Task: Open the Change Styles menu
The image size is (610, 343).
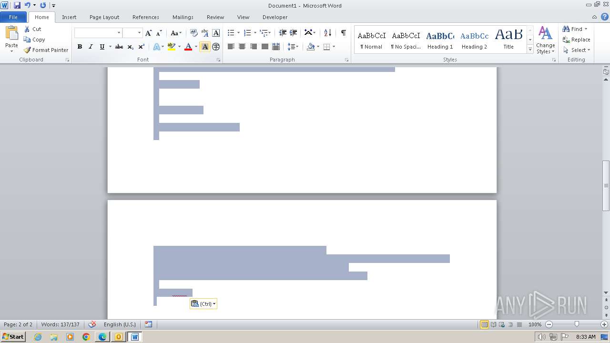Action: (546, 40)
